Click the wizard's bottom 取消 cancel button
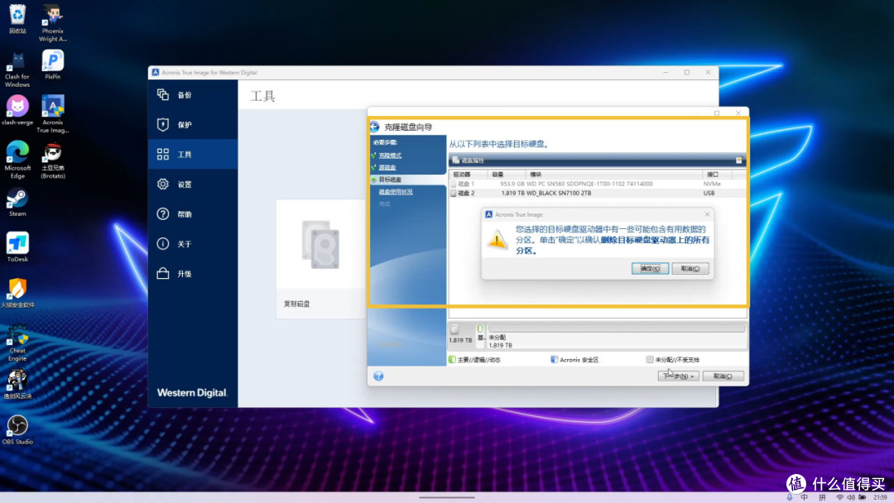The width and height of the screenshot is (894, 503). (723, 376)
